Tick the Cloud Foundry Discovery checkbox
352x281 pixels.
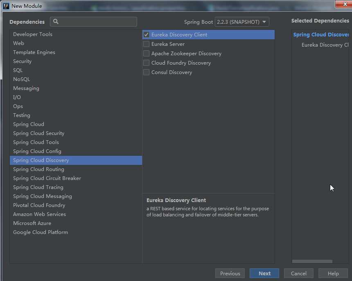(x=147, y=63)
